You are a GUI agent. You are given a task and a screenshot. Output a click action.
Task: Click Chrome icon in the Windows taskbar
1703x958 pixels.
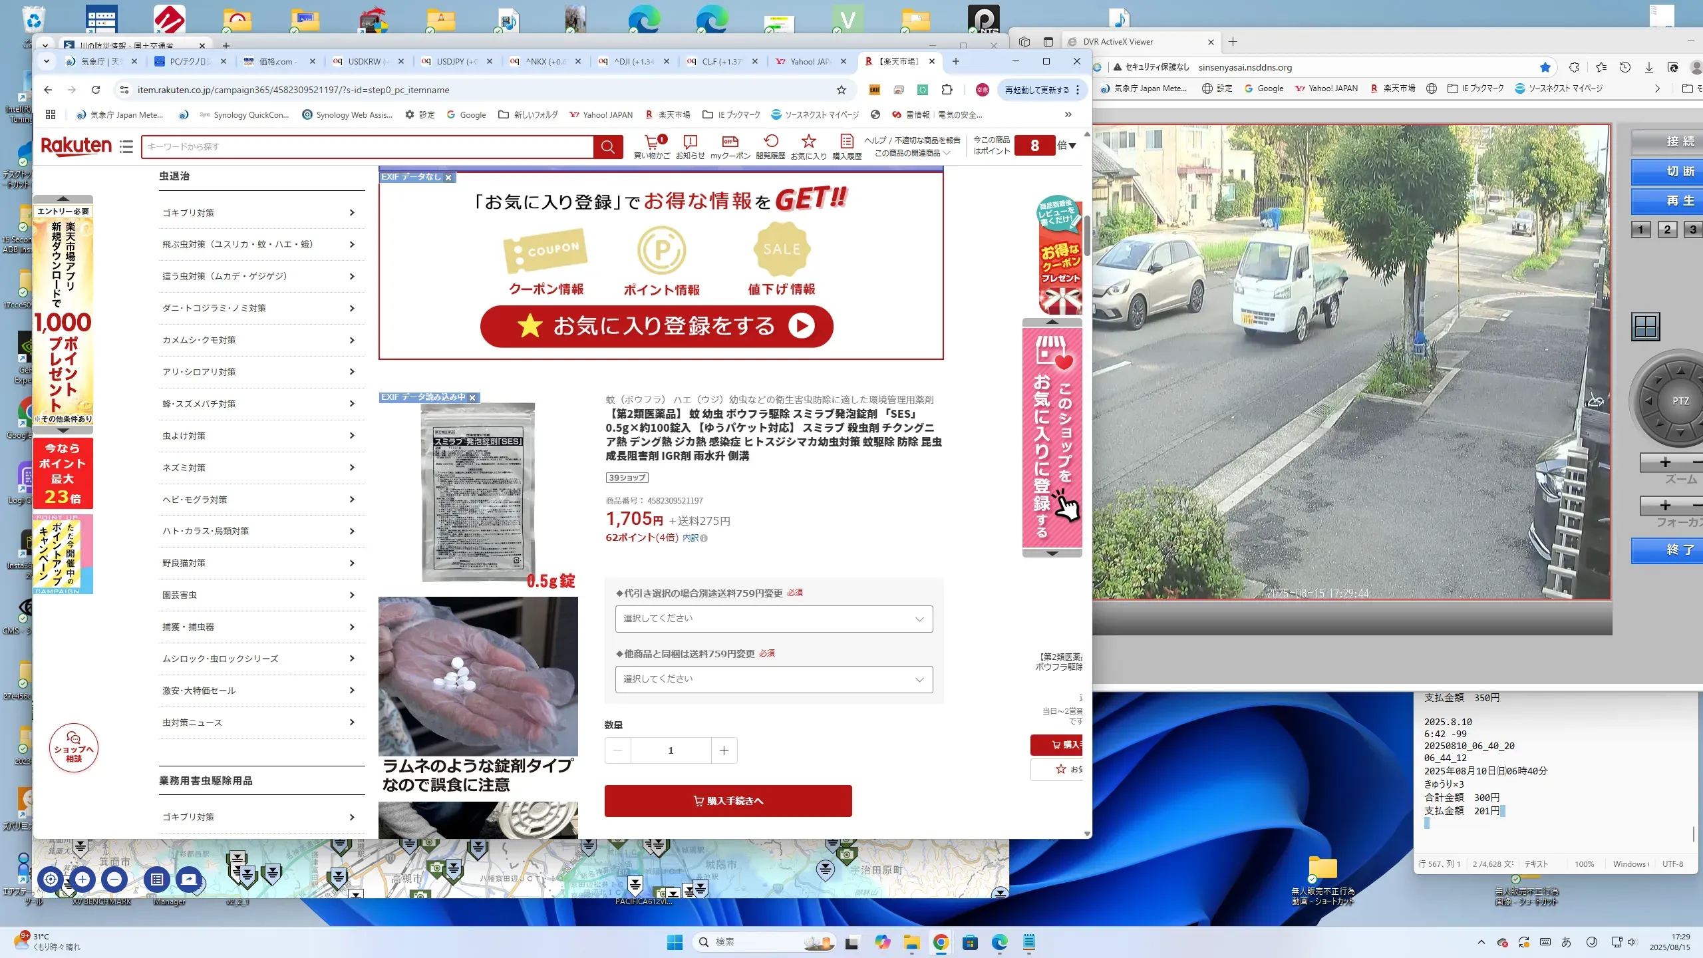[x=941, y=942]
